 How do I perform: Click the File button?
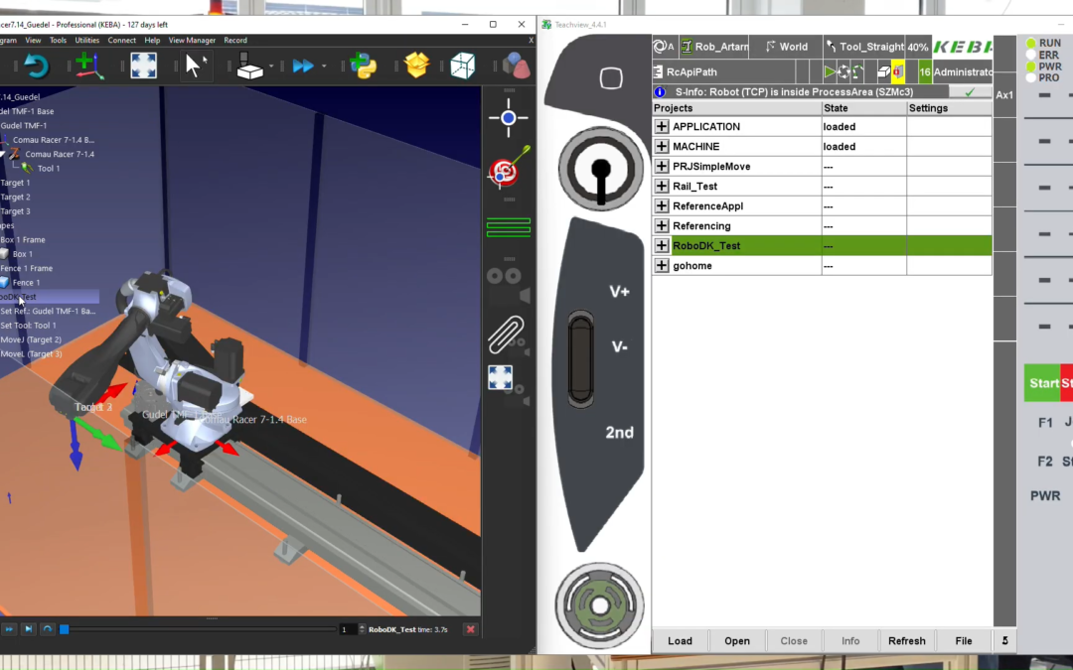(964, 640)
